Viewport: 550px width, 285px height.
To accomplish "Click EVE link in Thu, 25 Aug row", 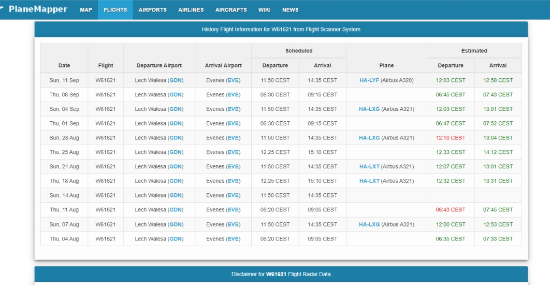I will coord(233,152).
